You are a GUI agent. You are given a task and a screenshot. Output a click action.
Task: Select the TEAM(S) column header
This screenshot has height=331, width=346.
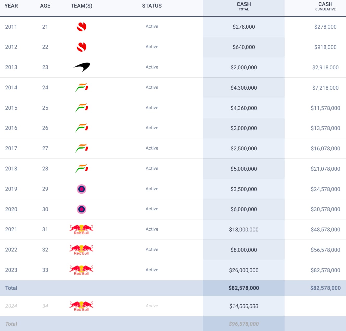tap(81, 6)
